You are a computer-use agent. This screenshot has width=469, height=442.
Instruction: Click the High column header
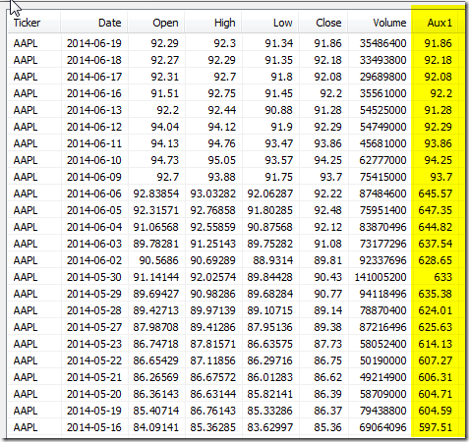pos(213,23)
